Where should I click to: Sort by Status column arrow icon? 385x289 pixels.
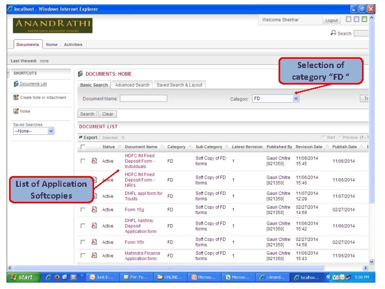pyautogui.click(x=120, y=147)
